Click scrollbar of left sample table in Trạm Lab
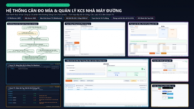Screen dimensions: 194x109 point(158,48)
